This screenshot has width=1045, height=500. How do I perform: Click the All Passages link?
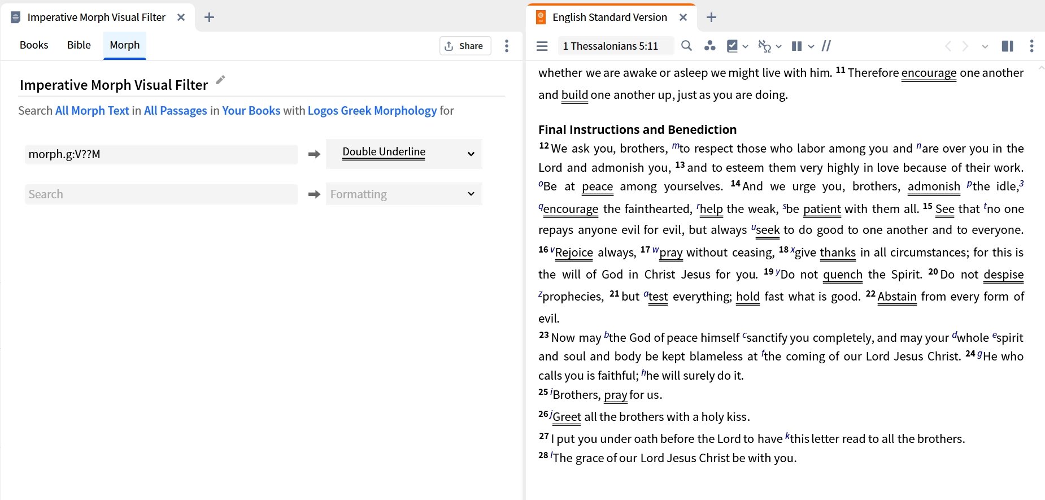[x=175, y=111]
